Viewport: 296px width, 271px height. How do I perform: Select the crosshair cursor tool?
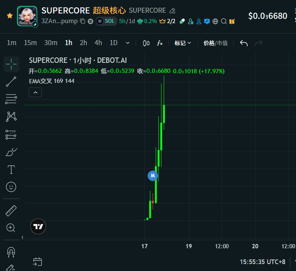coord(11,64)
